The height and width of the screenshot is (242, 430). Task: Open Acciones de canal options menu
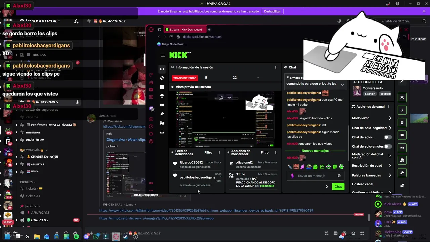pos(389,107)
